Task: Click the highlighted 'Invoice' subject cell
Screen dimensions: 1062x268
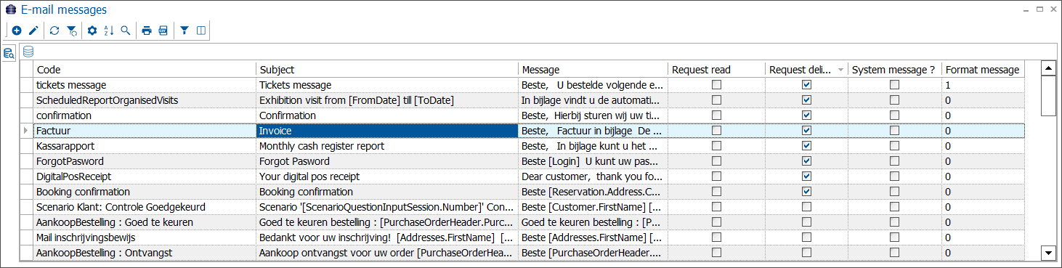Action: pyautogui.click(x=387, y=131)
